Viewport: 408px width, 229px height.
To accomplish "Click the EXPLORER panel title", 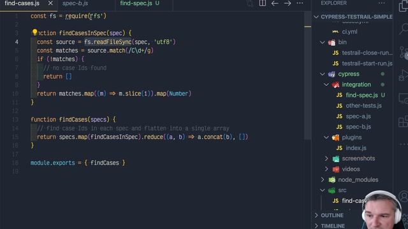I will click(333, 3).
